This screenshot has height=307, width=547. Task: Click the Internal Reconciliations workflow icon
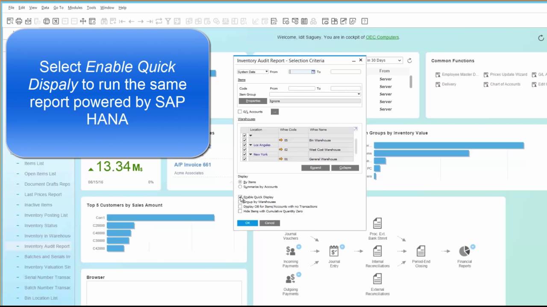click(x=377, y=251)
